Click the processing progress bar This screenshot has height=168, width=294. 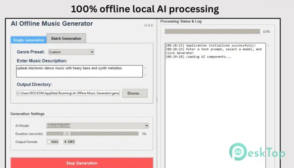tap(212, 31)
